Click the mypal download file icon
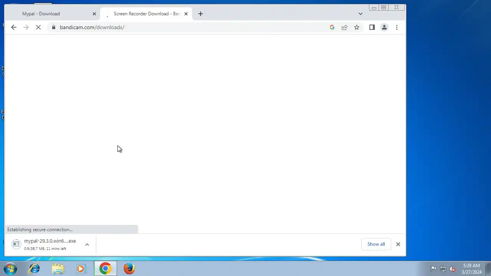 (16, 244)
